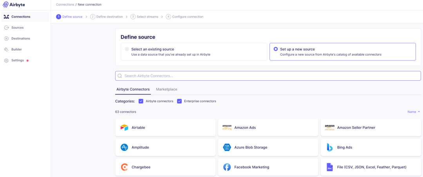This screenshot has height=177, width=423.
Task: Choose the File (CSV, JSON, Excel) card
Action: 371,167
